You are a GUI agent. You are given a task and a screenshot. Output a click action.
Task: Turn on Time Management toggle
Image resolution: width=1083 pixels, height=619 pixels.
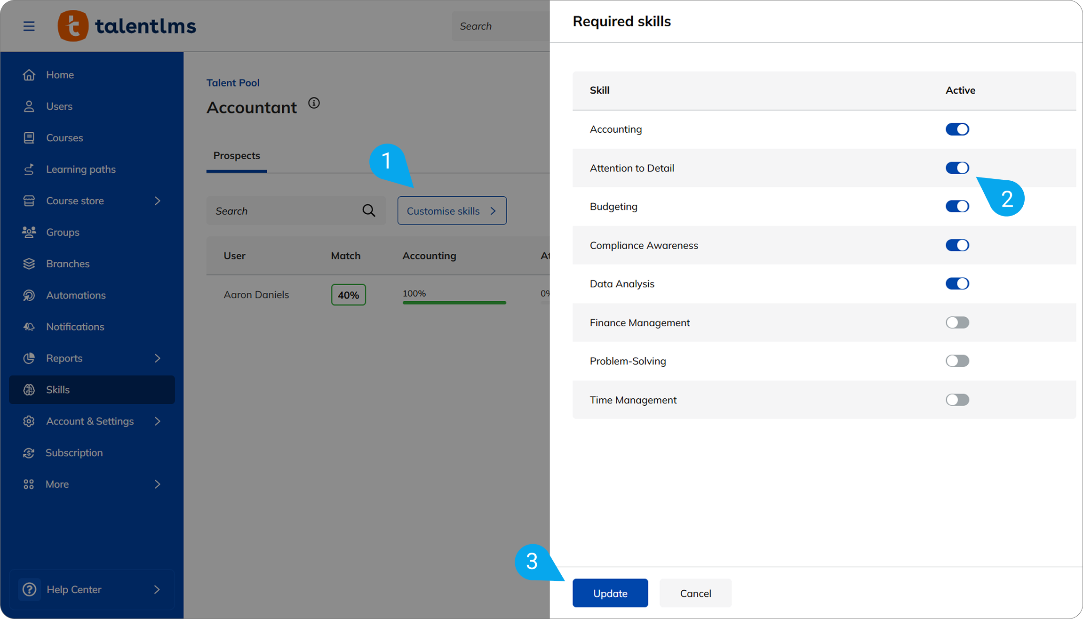957,400
